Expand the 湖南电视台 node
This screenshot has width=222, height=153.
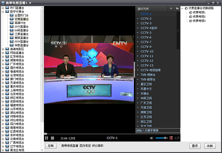click(3, 60)
